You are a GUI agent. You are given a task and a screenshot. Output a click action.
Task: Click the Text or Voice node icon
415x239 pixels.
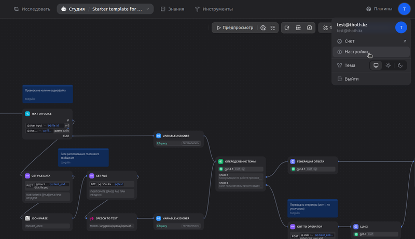27,114
